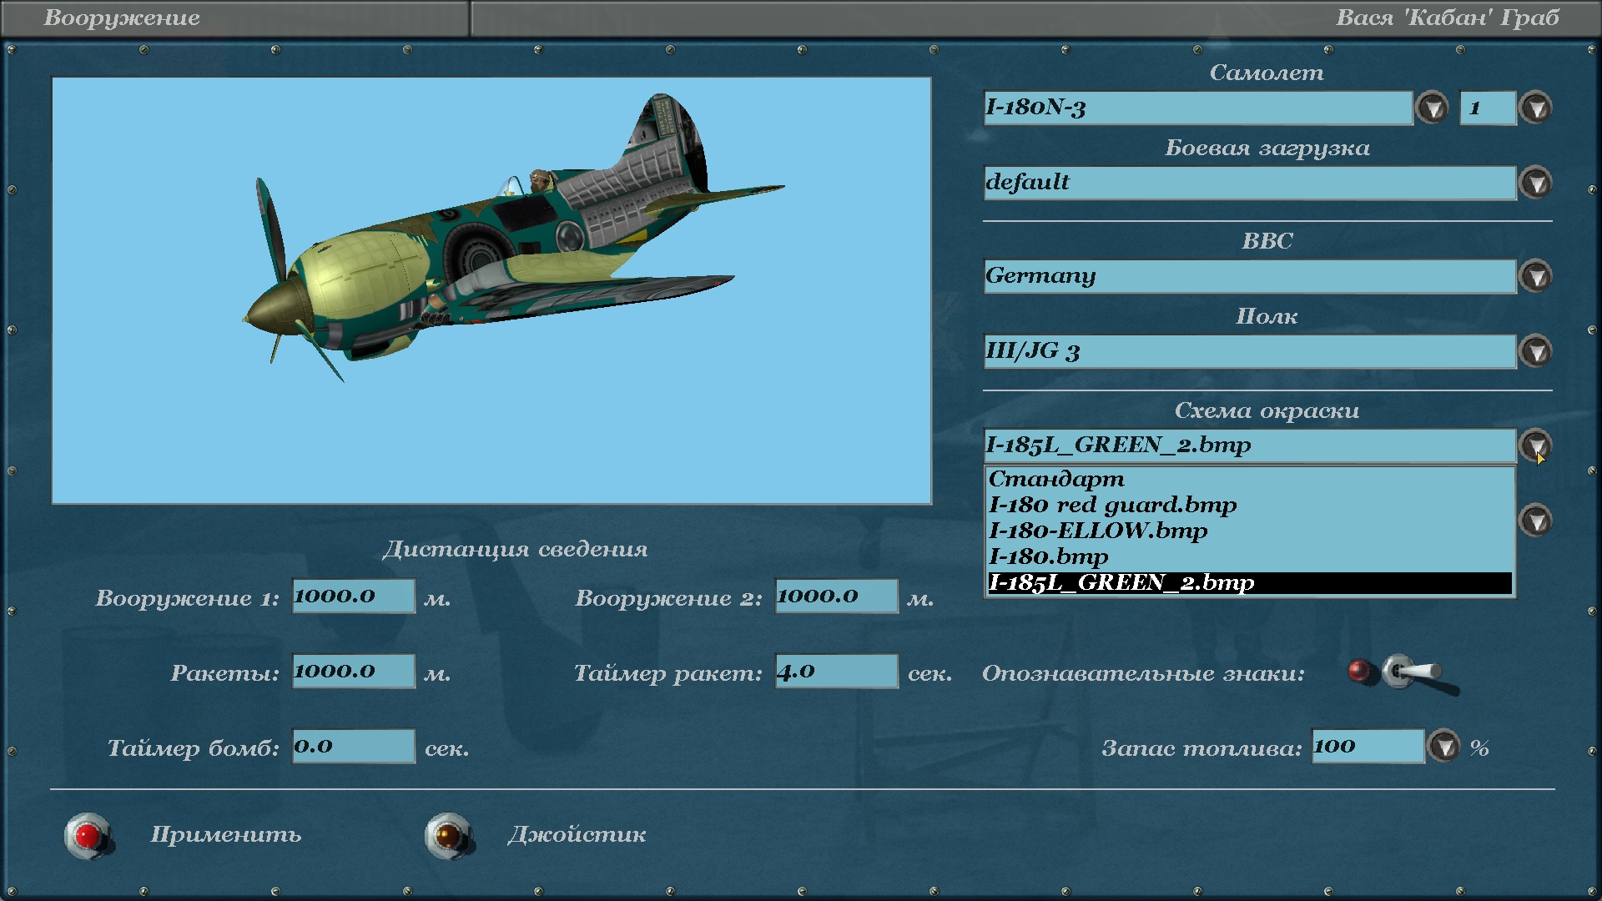Expand the Боевая загрузка dropdown

coord(1535,184)
